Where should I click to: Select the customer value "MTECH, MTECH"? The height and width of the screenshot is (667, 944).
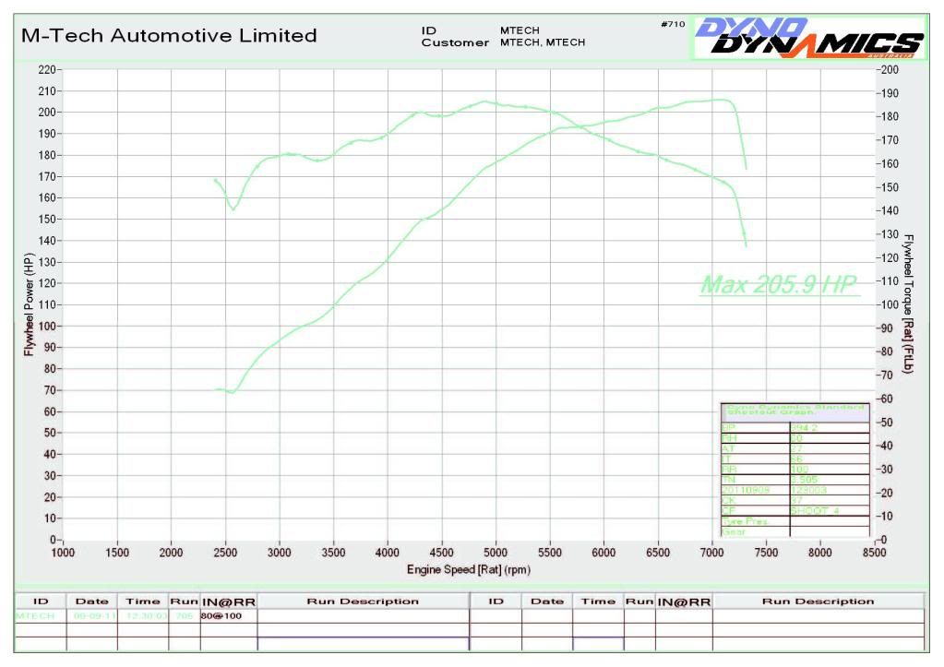click(x=543, y=42)
